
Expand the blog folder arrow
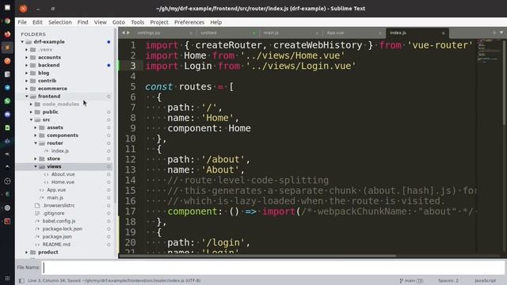tap(27, 73)
